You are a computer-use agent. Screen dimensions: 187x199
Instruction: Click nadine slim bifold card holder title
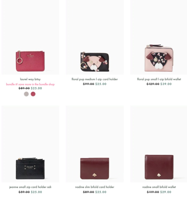pyautogui.click(x=95, y=187)
